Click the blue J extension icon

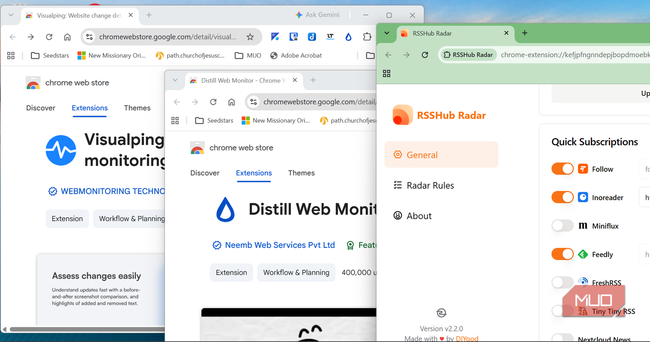coord(312,37)
